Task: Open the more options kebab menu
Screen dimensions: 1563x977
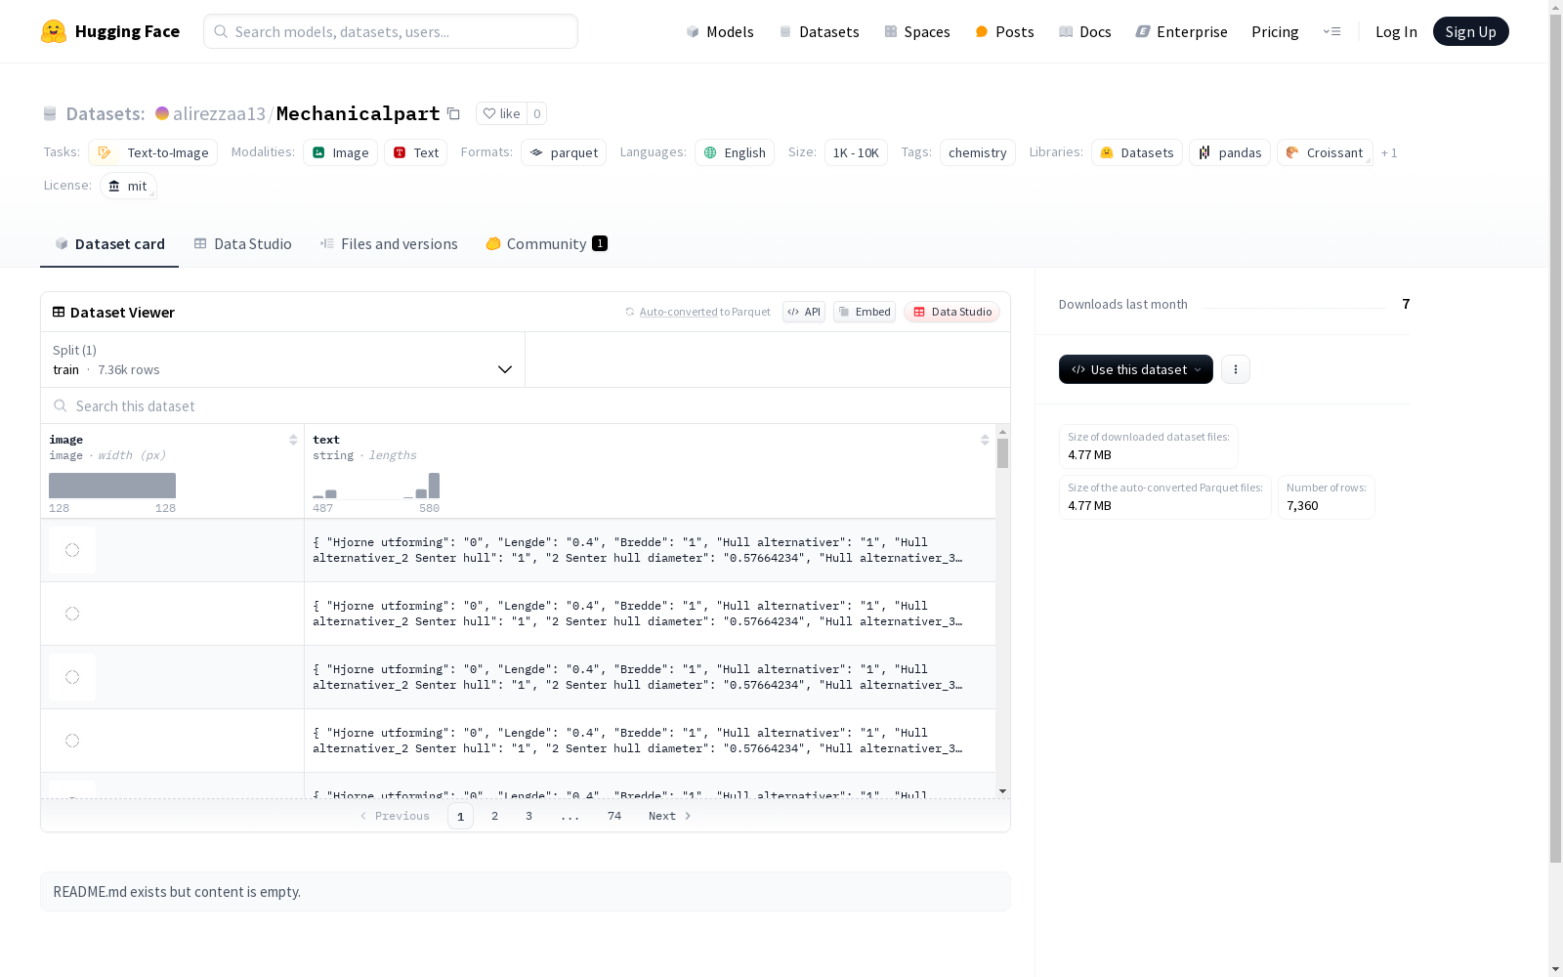Action: coord(1236,369)
